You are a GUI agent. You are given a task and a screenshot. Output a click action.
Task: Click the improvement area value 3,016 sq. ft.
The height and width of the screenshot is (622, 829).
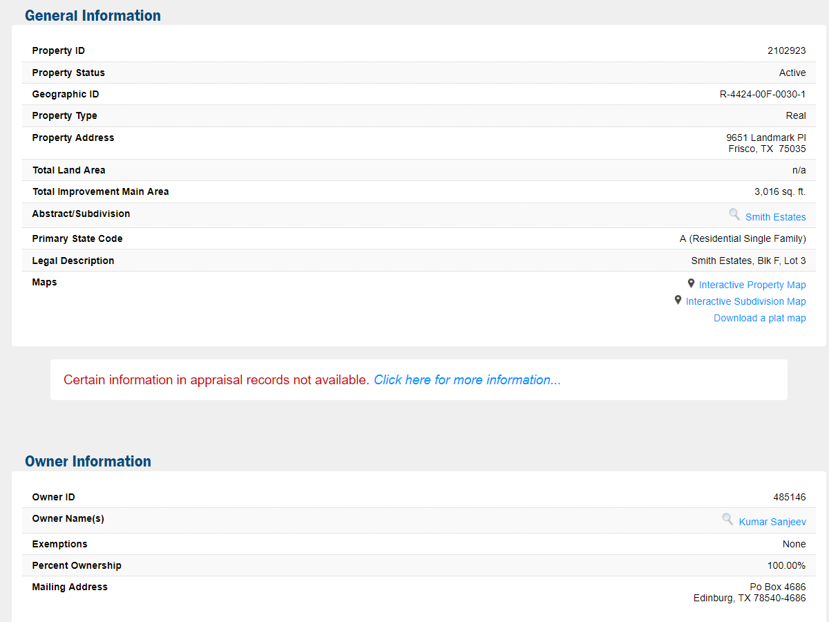click(780, 191)
